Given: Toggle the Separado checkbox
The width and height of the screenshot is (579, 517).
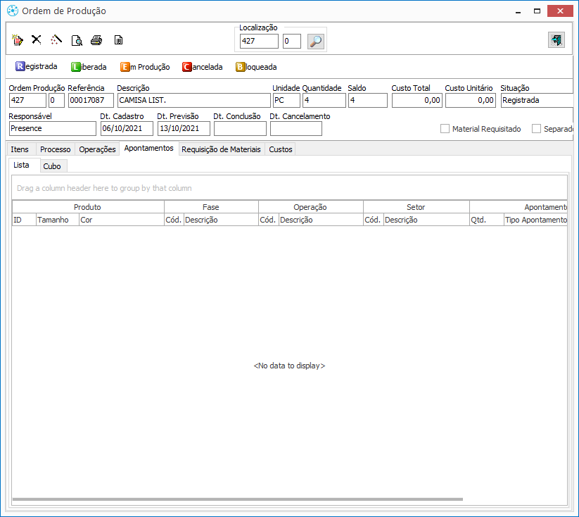Looking at the screenshot, I should pyautogui.click(x=536, y=129).
